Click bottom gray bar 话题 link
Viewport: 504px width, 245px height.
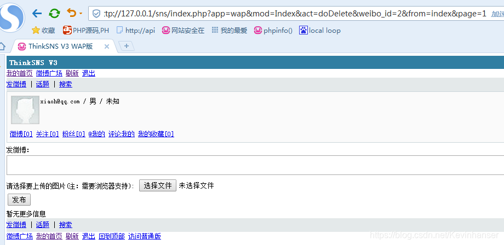click(x=42, y=224)
